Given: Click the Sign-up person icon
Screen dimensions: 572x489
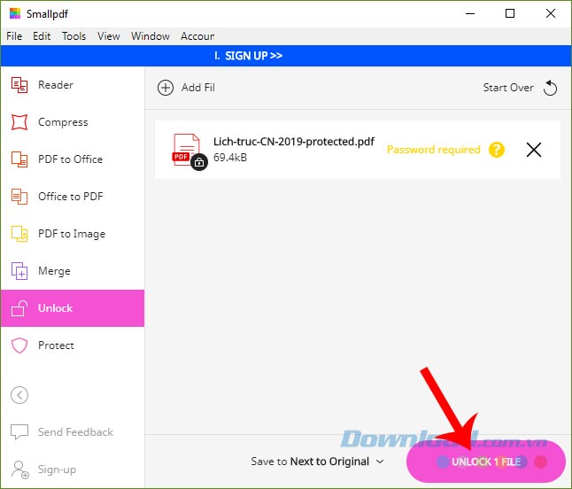Looking at the screenshot, I should [x=19, y=470].
